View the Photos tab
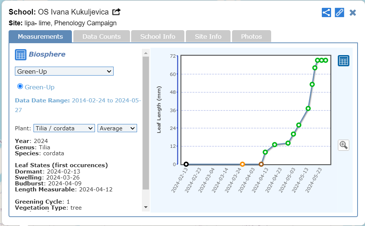365x226 pixels. click(251, 36)
